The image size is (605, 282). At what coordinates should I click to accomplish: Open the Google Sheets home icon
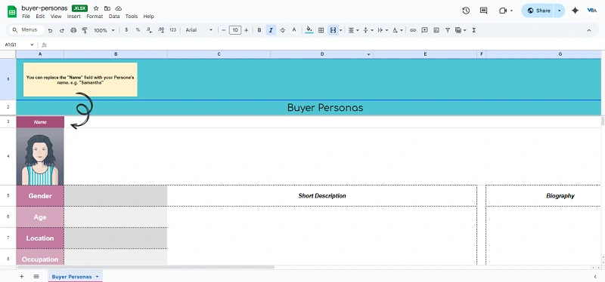pos(12,11)
